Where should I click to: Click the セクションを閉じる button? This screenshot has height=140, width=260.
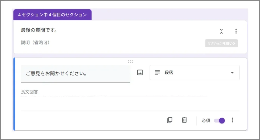(221, 43)
